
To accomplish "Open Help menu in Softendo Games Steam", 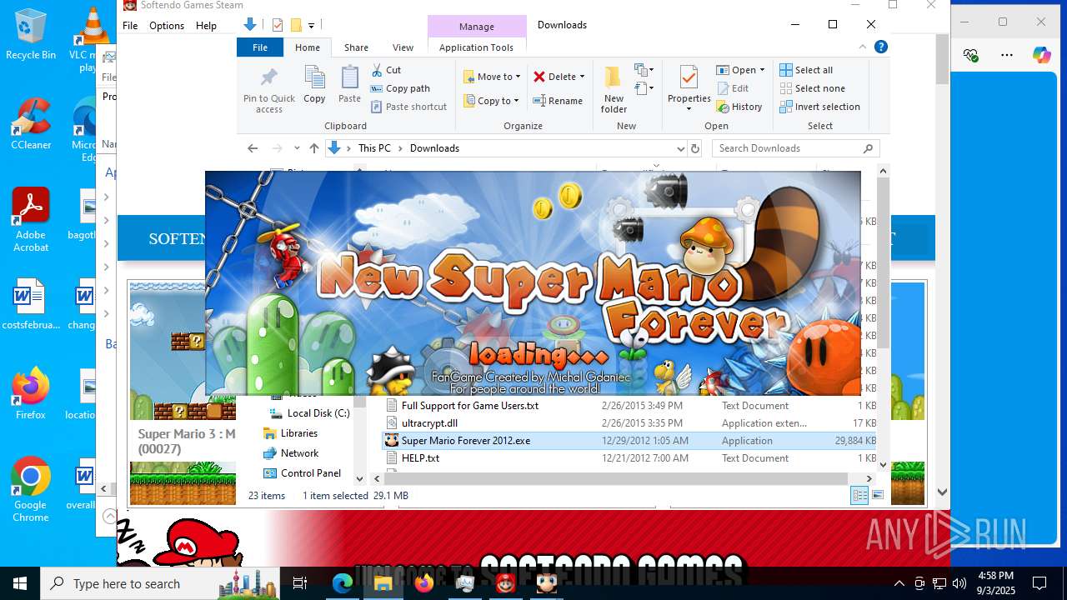I will (x=206, y=26).
